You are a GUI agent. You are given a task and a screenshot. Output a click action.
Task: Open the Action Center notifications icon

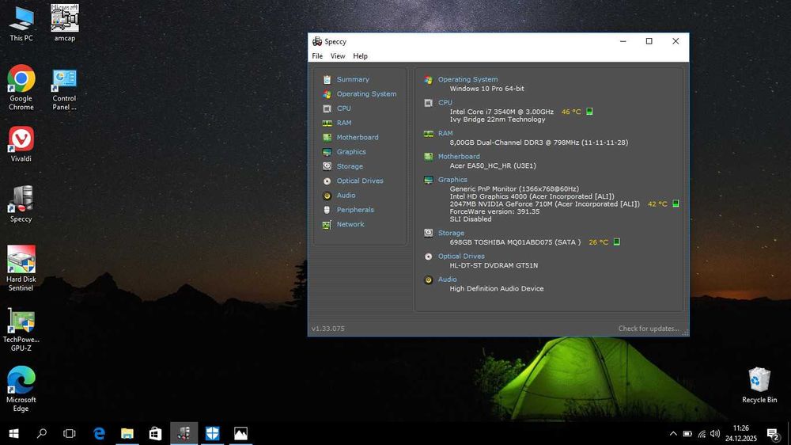coord(772,433)
